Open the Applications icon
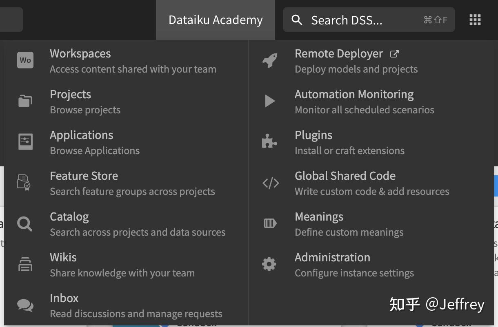The width and height of the screenshot is (498, 327). coord(25,141)
